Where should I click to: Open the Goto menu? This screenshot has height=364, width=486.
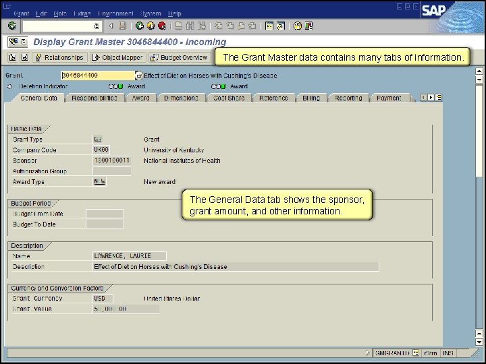point(60,13)
